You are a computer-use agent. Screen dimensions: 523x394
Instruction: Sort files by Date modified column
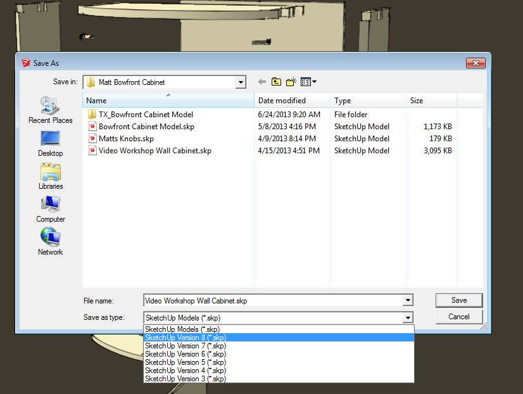[x=292, y=101]
